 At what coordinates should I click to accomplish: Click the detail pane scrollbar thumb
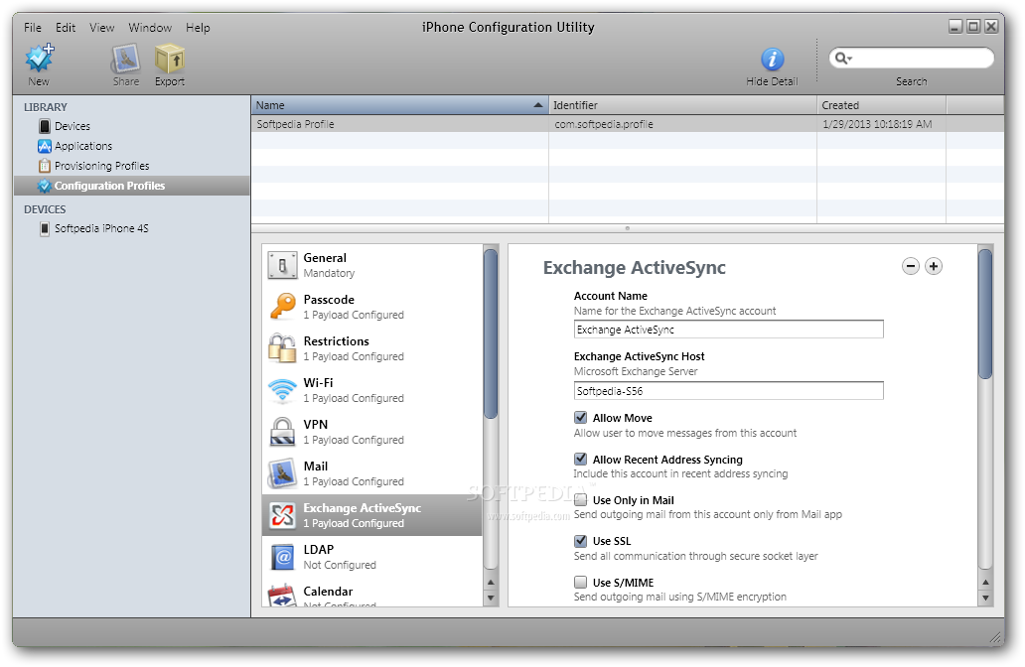coord(985,314)
